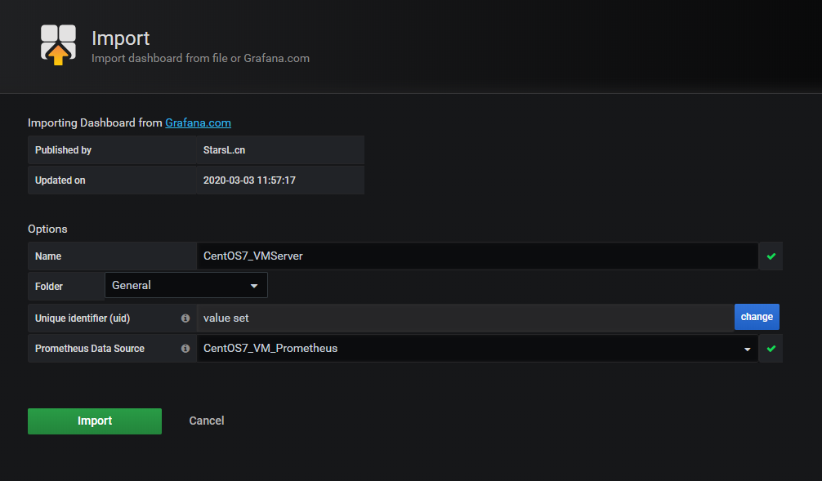Click the Import dashboard icon in header
The width and height of the screenshot is (822, 481).
pyautogui.click(x=58, y=45)
